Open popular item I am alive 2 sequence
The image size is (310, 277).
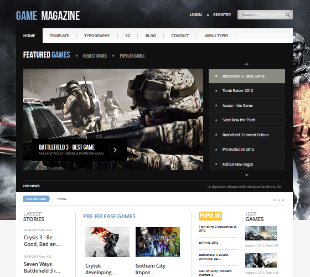(218, 228)
